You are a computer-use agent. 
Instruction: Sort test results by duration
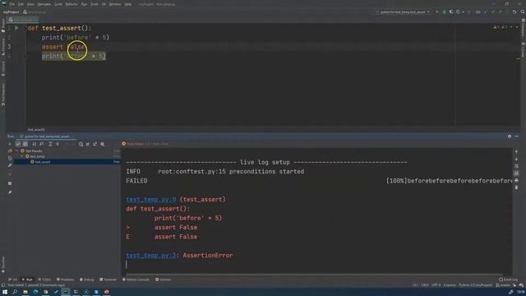click(42, 144)
